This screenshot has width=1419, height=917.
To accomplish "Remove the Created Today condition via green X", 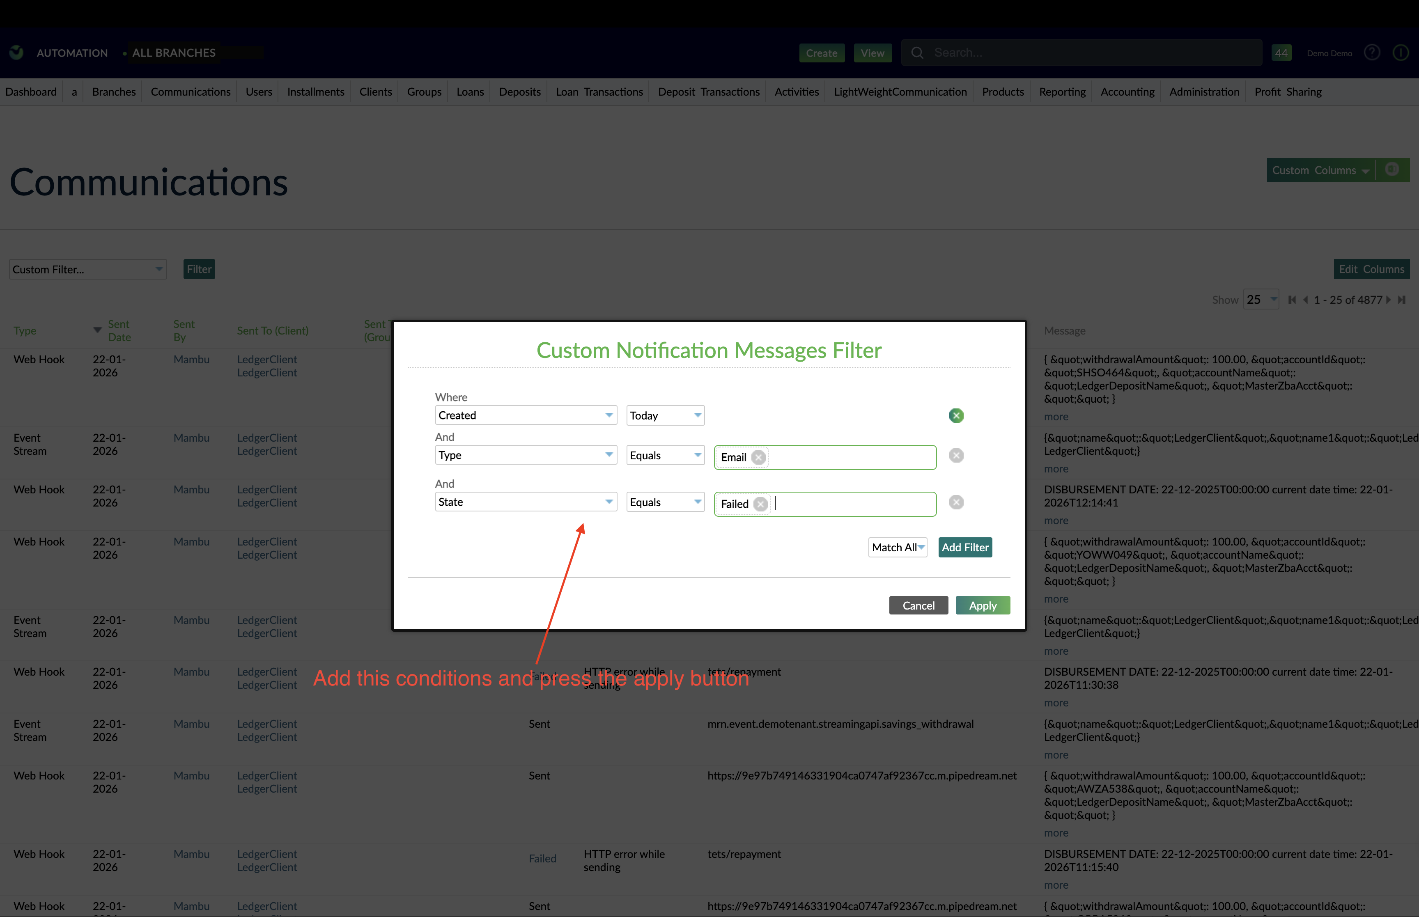I will (x=956, y=415).
